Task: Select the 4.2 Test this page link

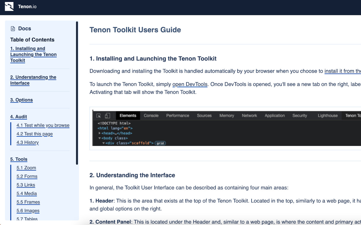Action: pos(35,134)
